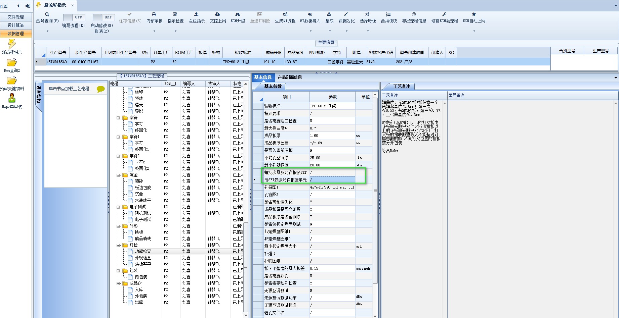Click the 数据管理 sidebar button
Viewport: 619px width, 318px height.
coord(16,34)
